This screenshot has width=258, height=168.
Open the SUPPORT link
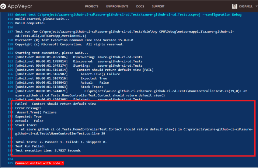(x=158, y=7)
